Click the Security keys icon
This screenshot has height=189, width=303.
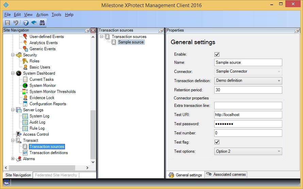tap(19, 55)
